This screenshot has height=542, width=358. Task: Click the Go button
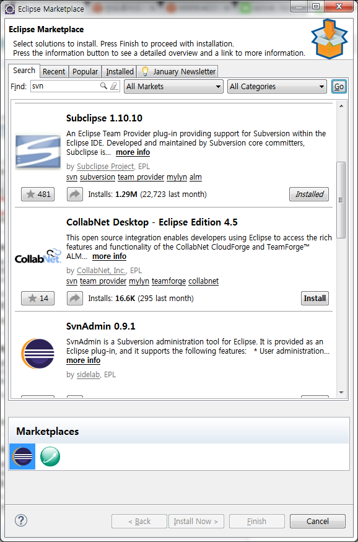coord(339,87)
